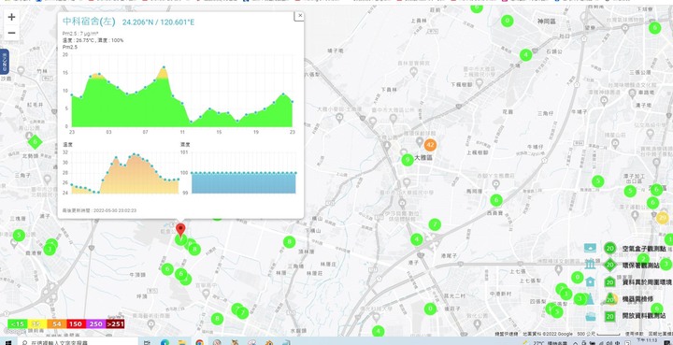Select the green <15 color legend swatch
The image size is (673, 345).
[x=18, y=323]
